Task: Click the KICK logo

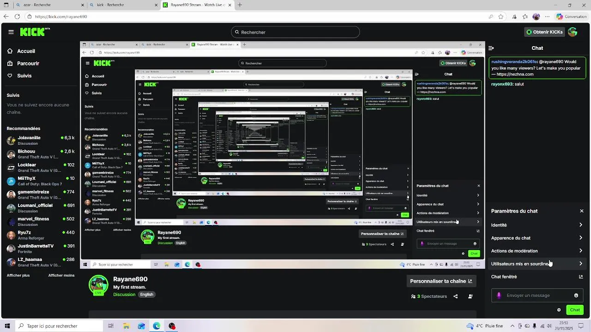Action: [x=35, y=32]
